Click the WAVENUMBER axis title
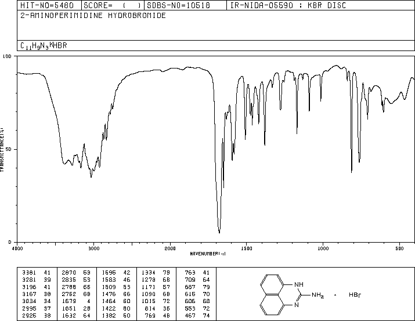 click(208, 254)
